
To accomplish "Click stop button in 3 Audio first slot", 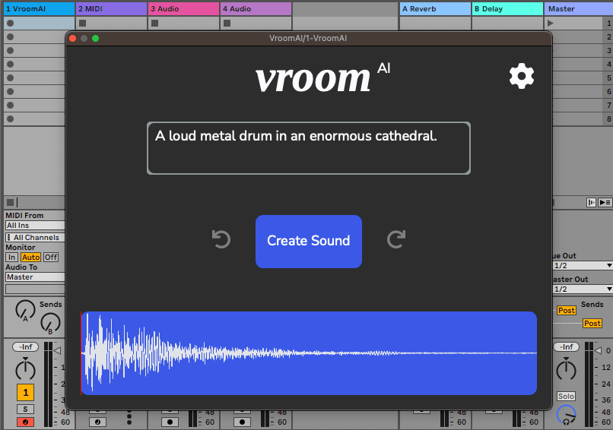I will coord(155,23).
